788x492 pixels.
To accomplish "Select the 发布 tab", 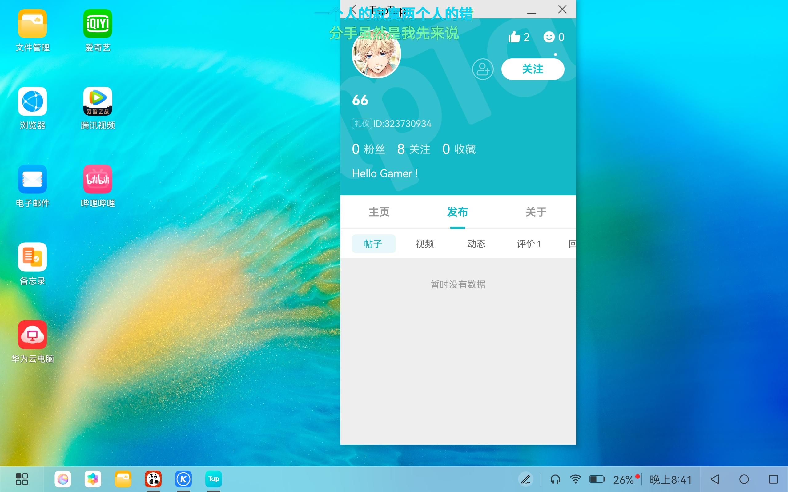I will click(x=457, y=212).
